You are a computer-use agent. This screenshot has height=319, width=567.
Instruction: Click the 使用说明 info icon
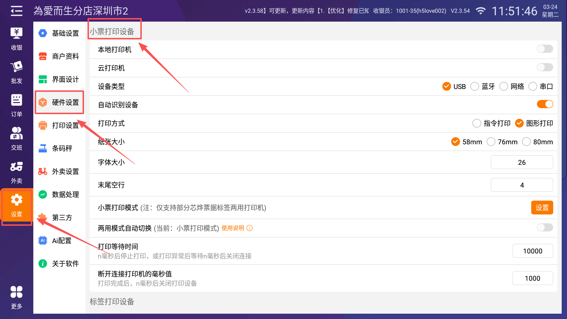pyautogui.click(x=250, y=228)
